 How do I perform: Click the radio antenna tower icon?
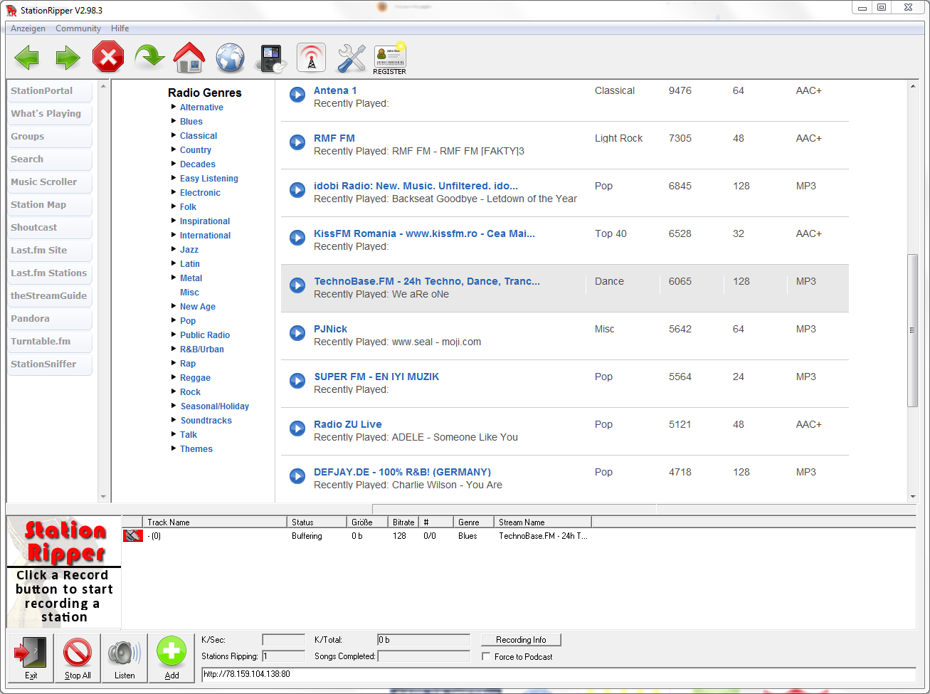(311, 58)
